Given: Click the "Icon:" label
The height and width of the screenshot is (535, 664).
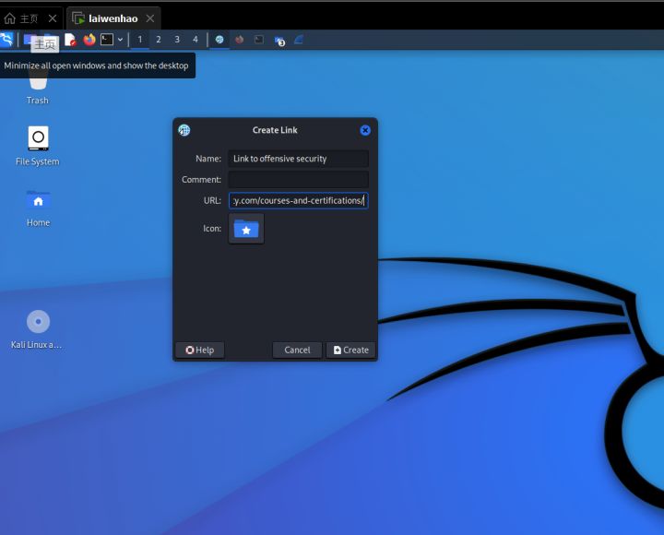Looking at the screenshot, I should point(212,229).
